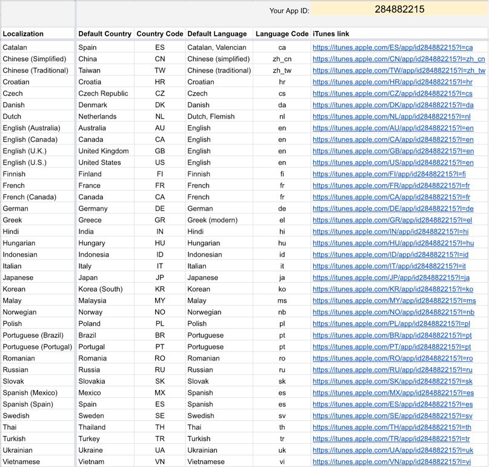
Task: Select the Dutch, Flemish language cell
Action: (219, 116)
